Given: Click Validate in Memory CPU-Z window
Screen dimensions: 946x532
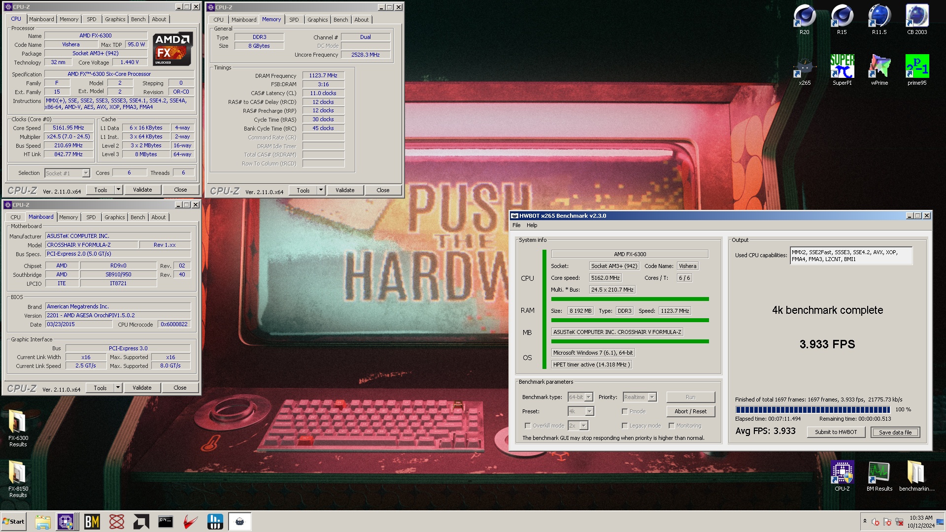Looking at the screenshot, I should tap(345, 190).
